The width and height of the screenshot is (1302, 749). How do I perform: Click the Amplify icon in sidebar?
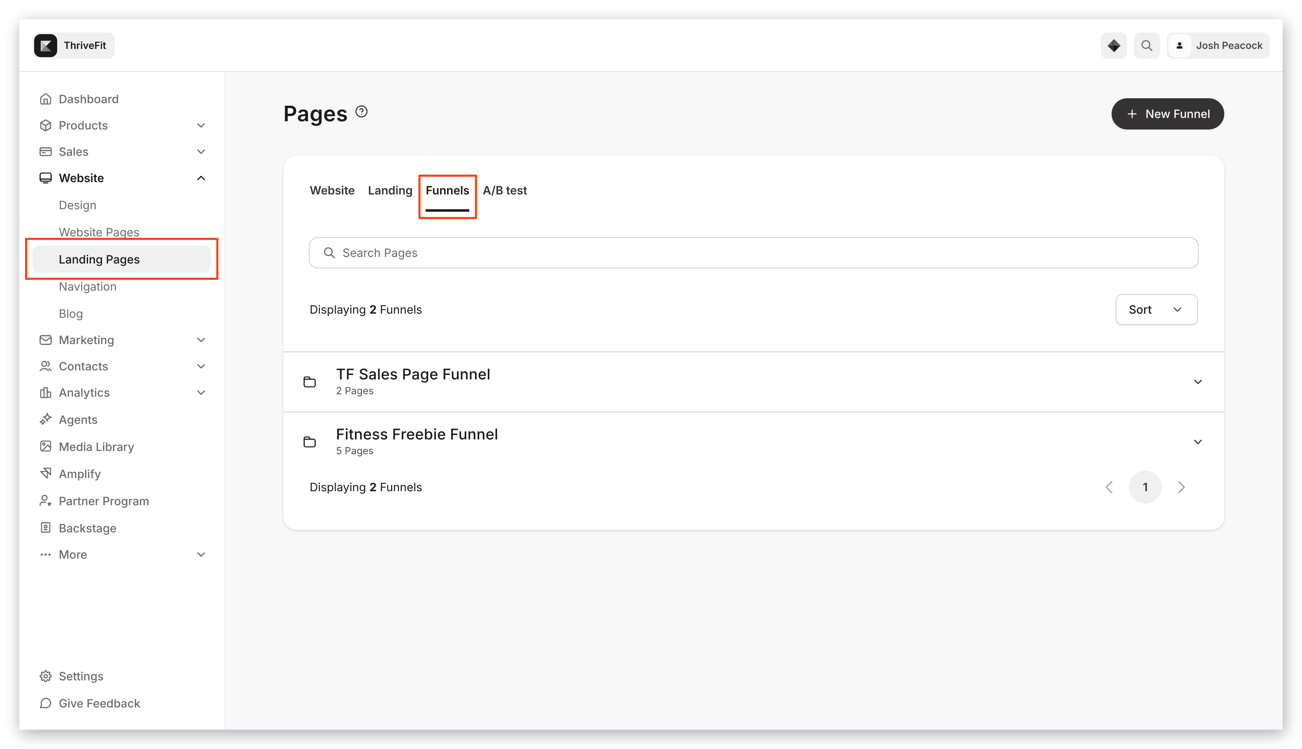pyautogui.click(x=45, y=473)
